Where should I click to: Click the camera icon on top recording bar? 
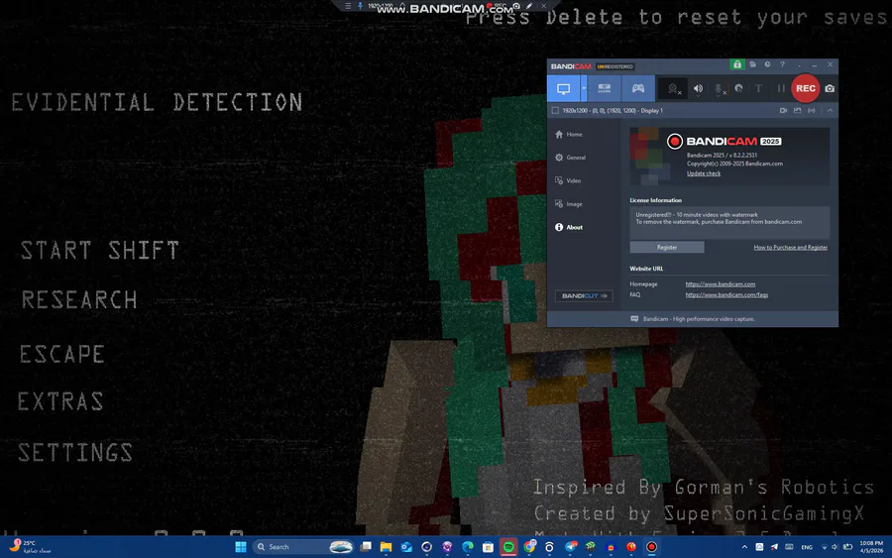click(516, 6)
